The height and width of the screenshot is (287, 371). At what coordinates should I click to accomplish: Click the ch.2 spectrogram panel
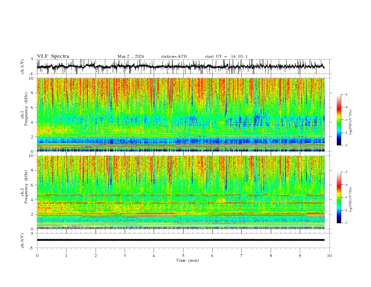click(x=180, y=192)
